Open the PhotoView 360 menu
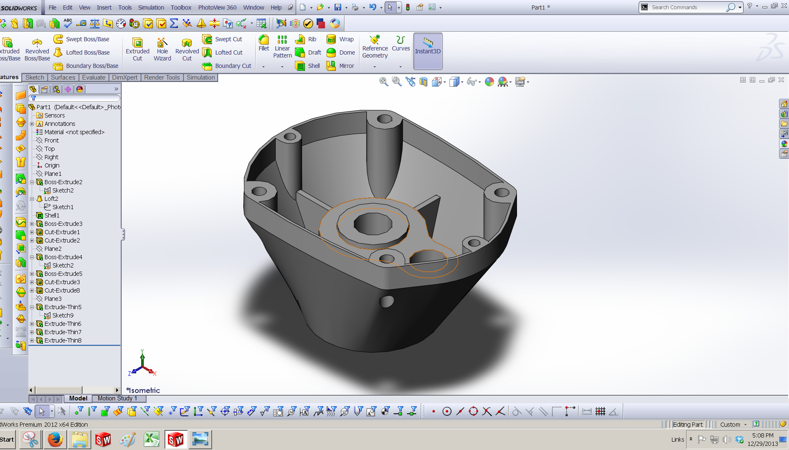The width and height of the screenshot is (789, 450). pyautogui.click(x=217, y=7)
